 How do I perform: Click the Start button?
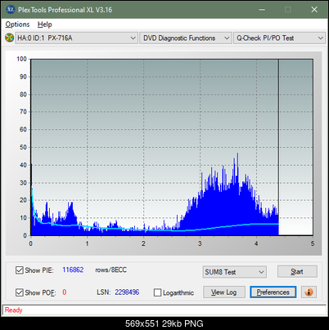[297, 272]
